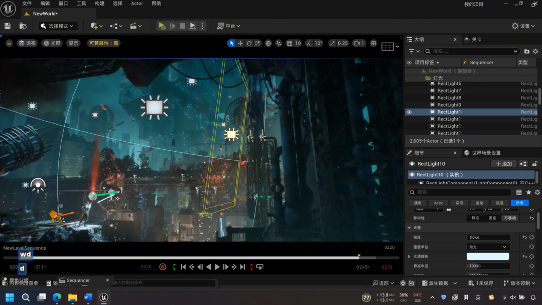This screenshot has height=305, width=542.
Task: Click the favorites star in Details panel
Action: [x=528, y=192]
